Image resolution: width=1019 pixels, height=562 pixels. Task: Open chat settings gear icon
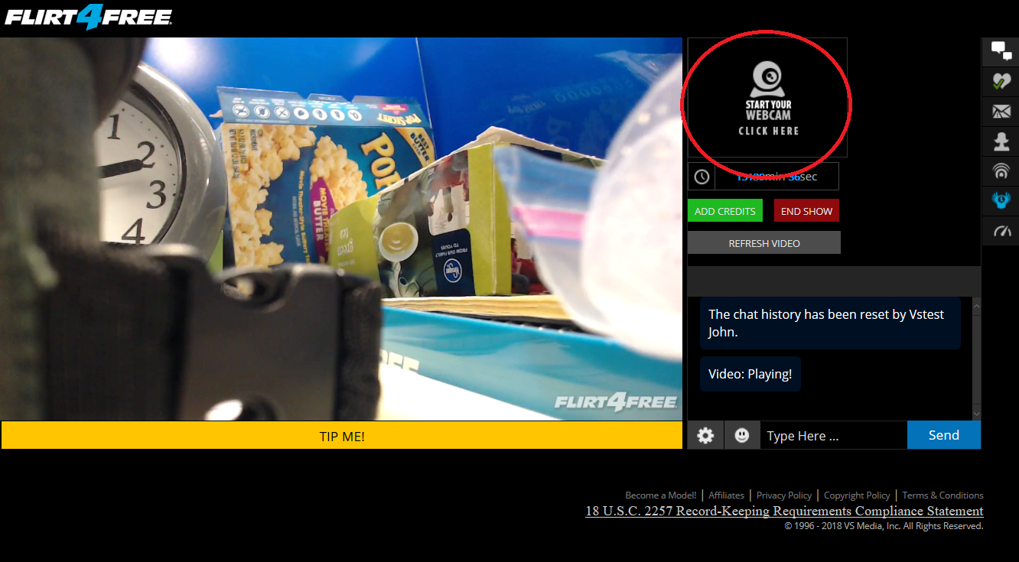coord(705,435)
